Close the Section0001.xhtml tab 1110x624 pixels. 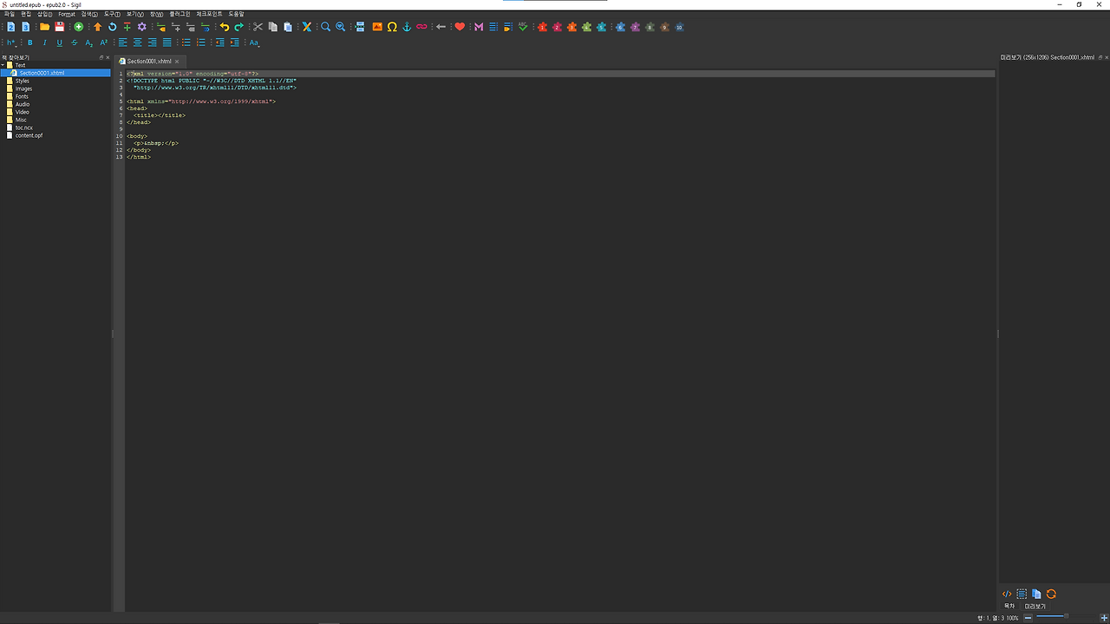tap(177, 62)
